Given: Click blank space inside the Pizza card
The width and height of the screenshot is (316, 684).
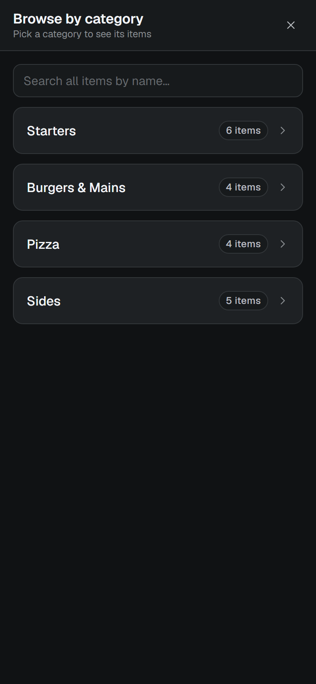Looking at the screenshot, I should click(138, 244).
